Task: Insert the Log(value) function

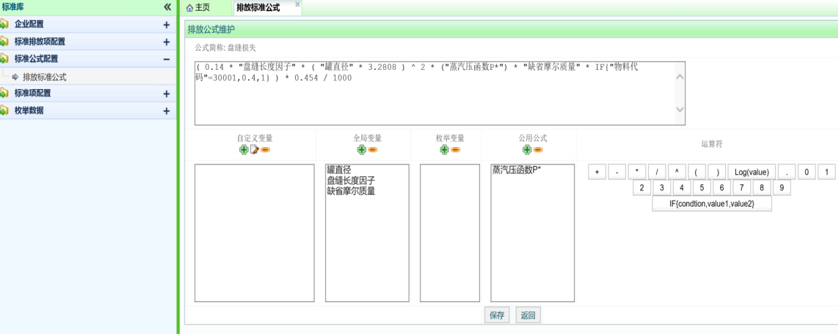Action: [x=751, y=172]
